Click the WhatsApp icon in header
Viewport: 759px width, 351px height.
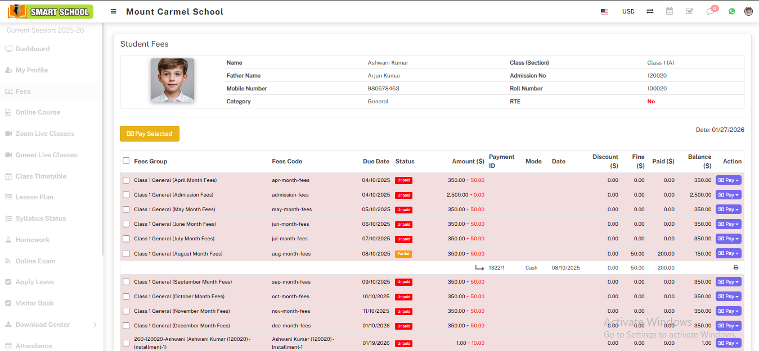[x=732, y=11]
